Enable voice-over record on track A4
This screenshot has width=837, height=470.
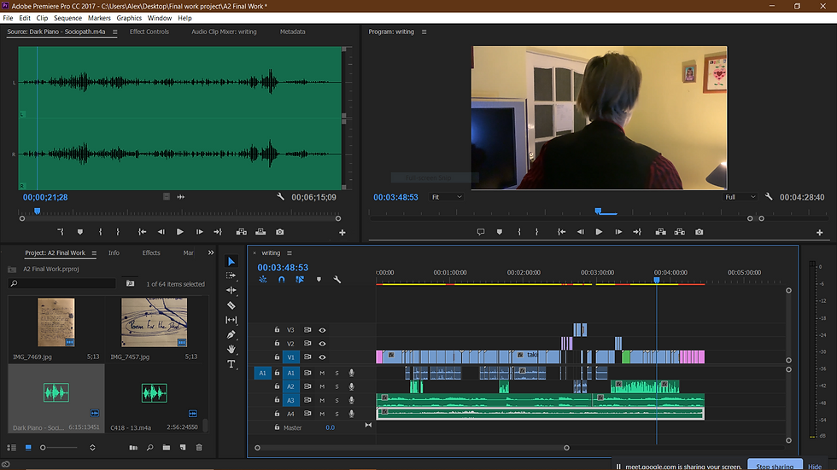(351, 414)
